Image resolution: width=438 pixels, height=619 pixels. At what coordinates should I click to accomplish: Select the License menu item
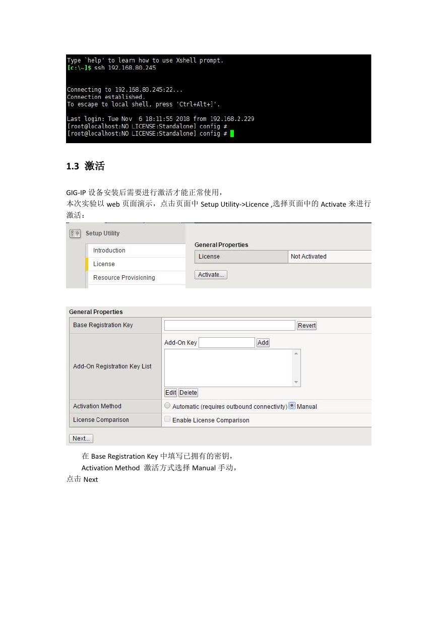136,264
